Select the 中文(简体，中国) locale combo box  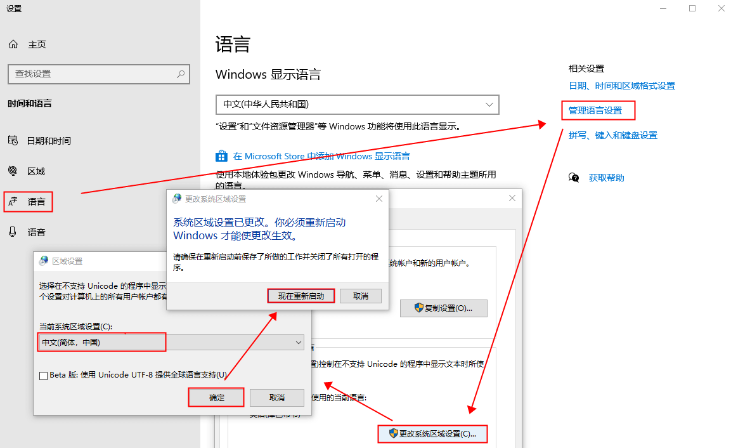(171, 343)
